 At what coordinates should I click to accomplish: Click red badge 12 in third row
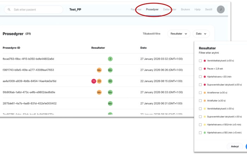94,81
